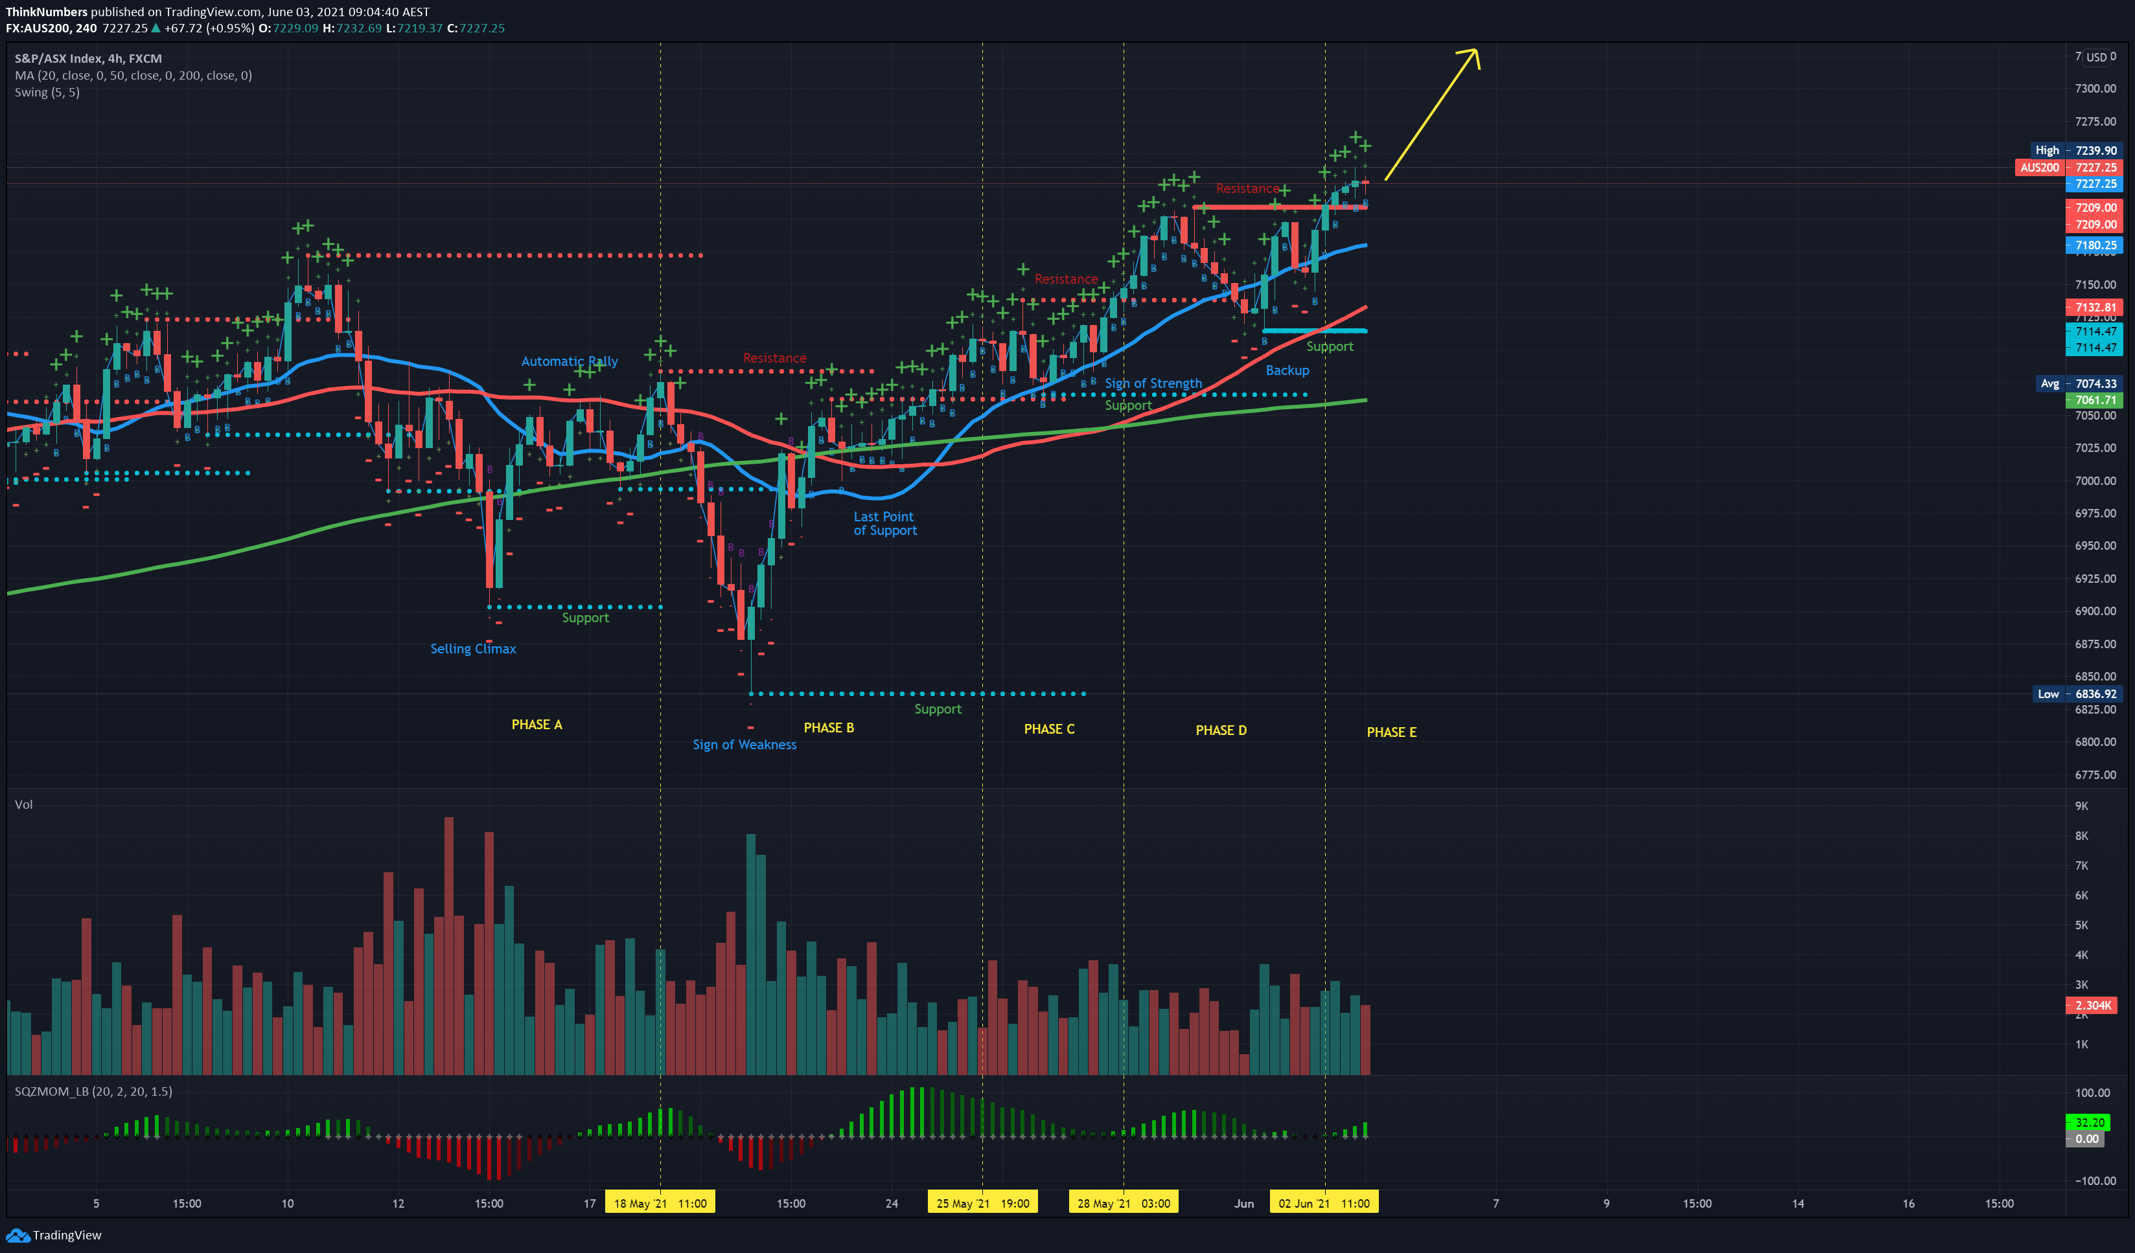
Task: Click the S&P/ASX Index, 4h, FXCM legend
Action: (88, 58)
